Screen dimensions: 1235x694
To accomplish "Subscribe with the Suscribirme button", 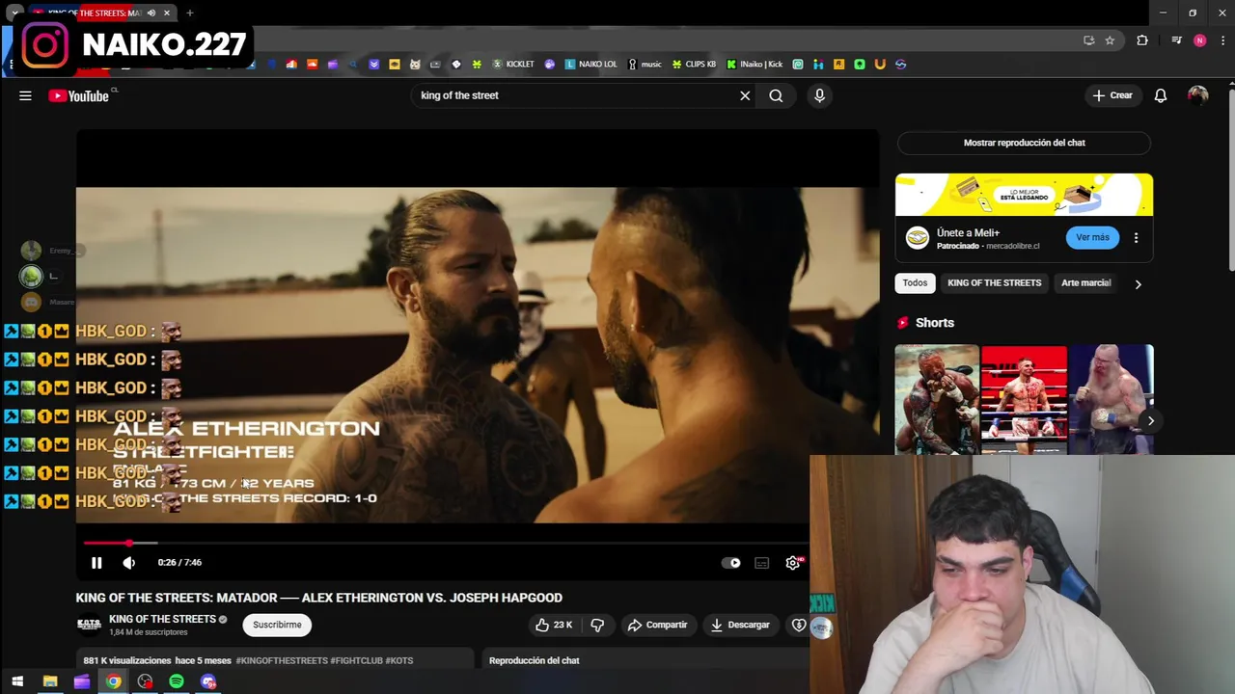I will (x=277, y=625).
